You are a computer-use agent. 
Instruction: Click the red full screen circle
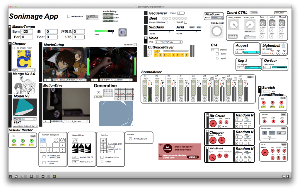168,148
